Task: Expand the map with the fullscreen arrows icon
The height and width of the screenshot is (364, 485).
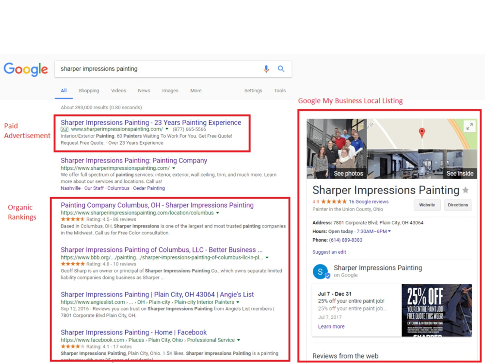Action: coord(469,126)
